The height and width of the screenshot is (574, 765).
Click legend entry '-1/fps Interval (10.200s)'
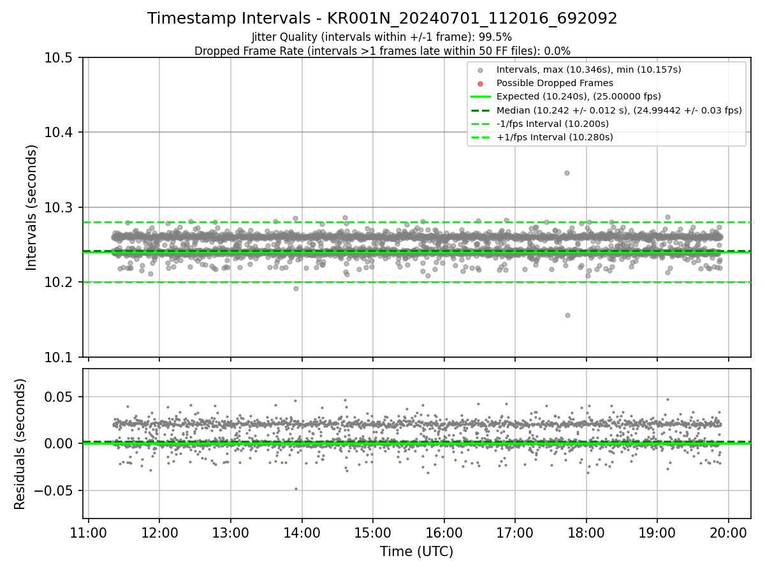coord(552,124)
